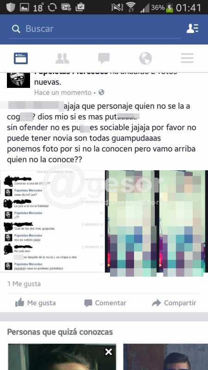Tap Comentar to comment on post
Screen dimensions: 208x370
(x=105, y=303)
